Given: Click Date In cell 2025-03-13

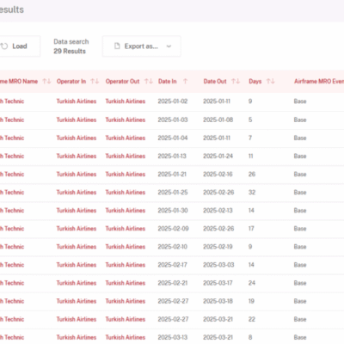Looking at the screenshot, I should 172,337.
